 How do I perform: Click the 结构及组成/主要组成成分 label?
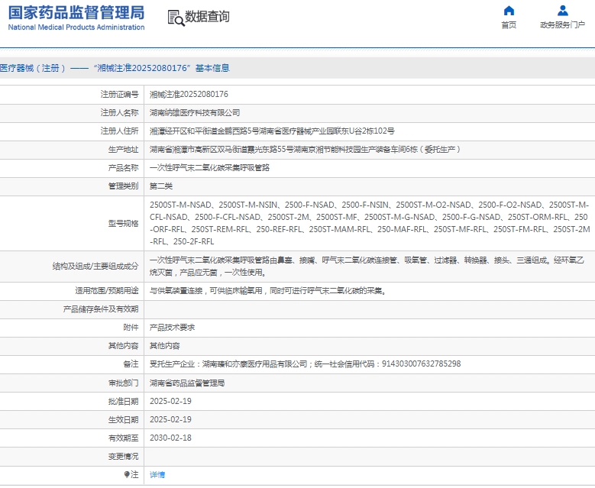pos(95,266)
